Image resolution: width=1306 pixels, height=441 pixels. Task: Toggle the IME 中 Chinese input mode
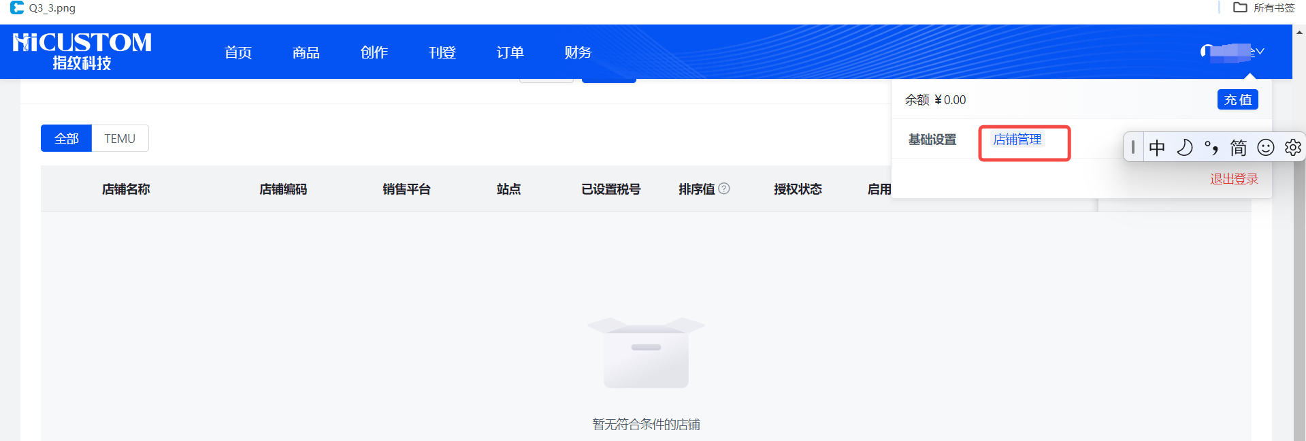pos(1157,147)
